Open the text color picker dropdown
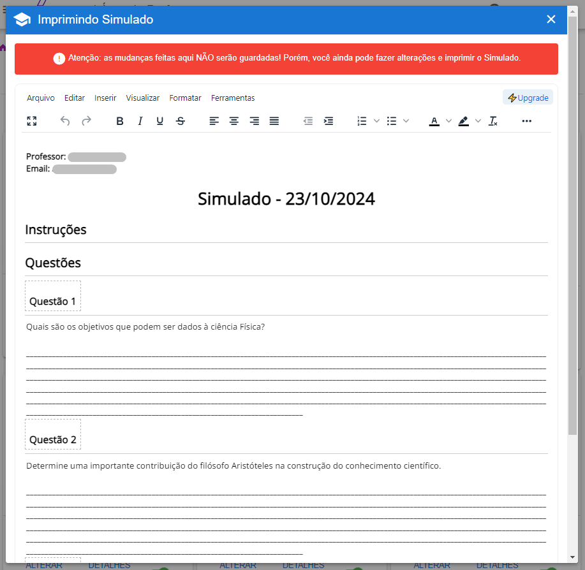The image size is (585, 570). [448, 121]
